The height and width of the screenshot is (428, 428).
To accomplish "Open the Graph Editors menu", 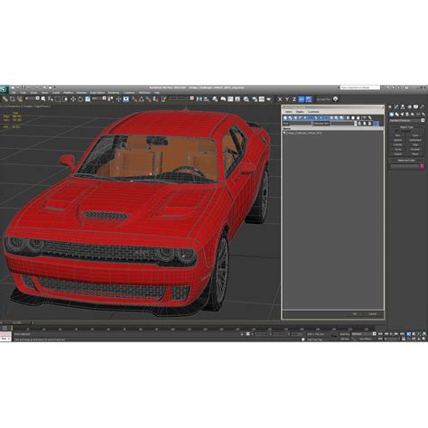I will click(x=98, y=93).
